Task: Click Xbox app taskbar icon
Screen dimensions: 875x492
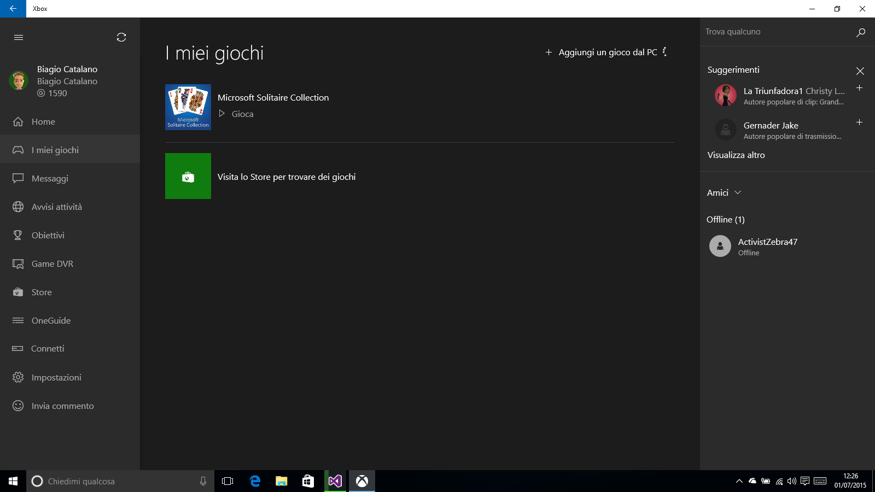Action: click(362, 481)
